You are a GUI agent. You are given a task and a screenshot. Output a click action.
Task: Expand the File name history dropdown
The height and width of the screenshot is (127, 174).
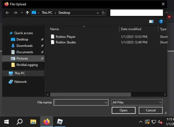click(x=106, y=103)
